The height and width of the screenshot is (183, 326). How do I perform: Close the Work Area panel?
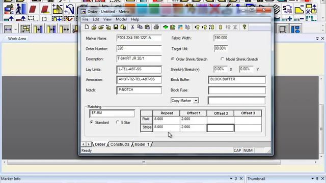pyautogui.click(x=322, y=39)
